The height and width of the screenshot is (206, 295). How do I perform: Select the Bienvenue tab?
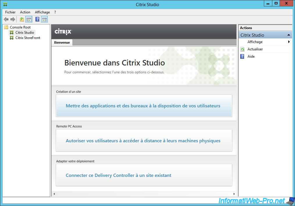(x=62, y=42)
